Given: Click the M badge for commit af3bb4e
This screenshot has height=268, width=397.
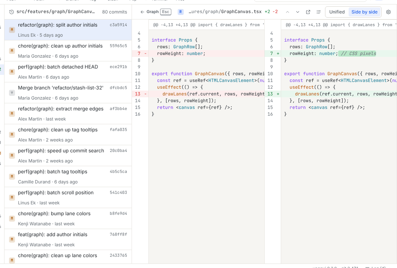Looking at the screenshot, I should pos(12,114).
